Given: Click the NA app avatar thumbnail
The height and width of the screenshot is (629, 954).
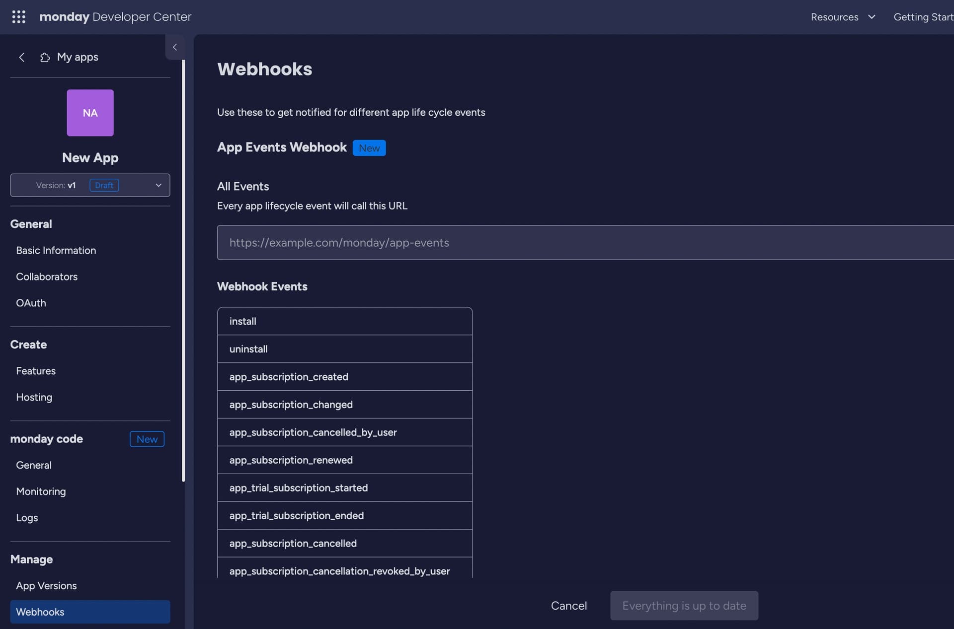Looking at the screenshot, I should click(x=90, y=113).
